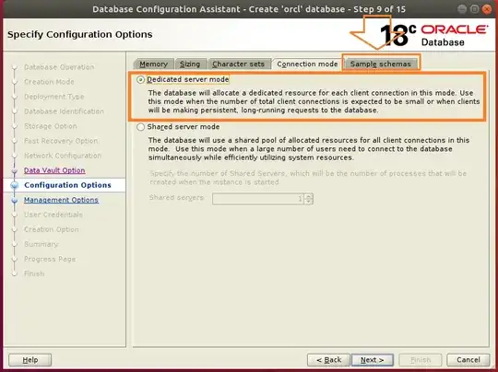
Task: Open the Character sets tab
Action: coord(239,64)
